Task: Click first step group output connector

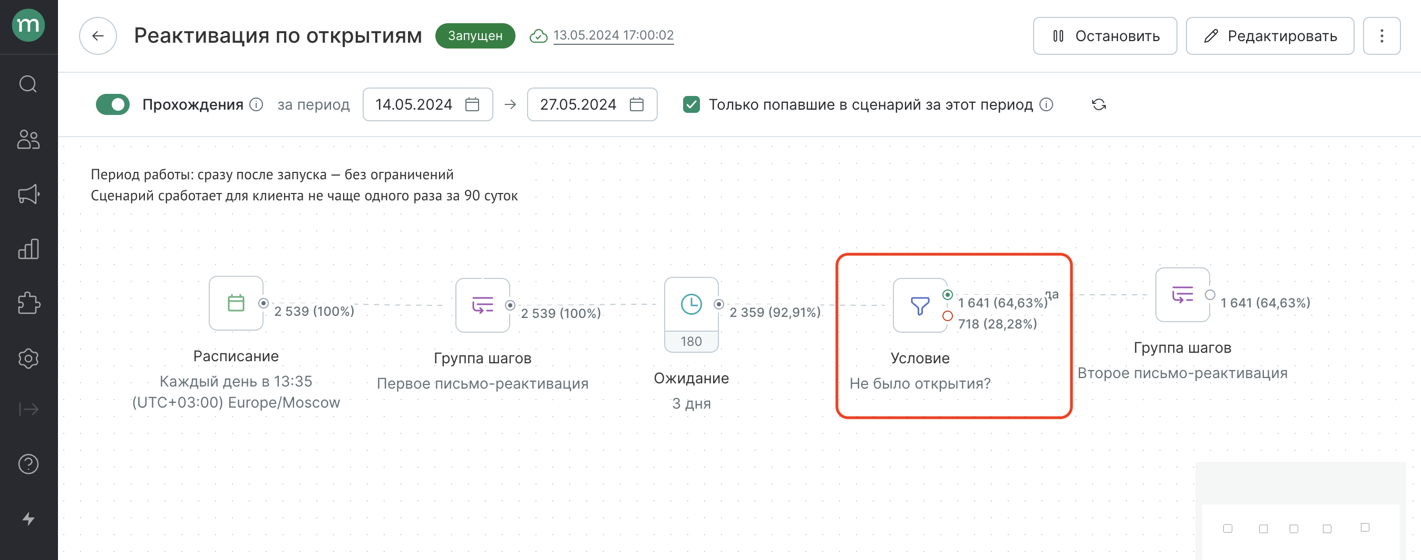Action: (510, 305)
